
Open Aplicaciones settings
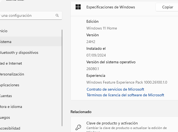click(31, 85)
